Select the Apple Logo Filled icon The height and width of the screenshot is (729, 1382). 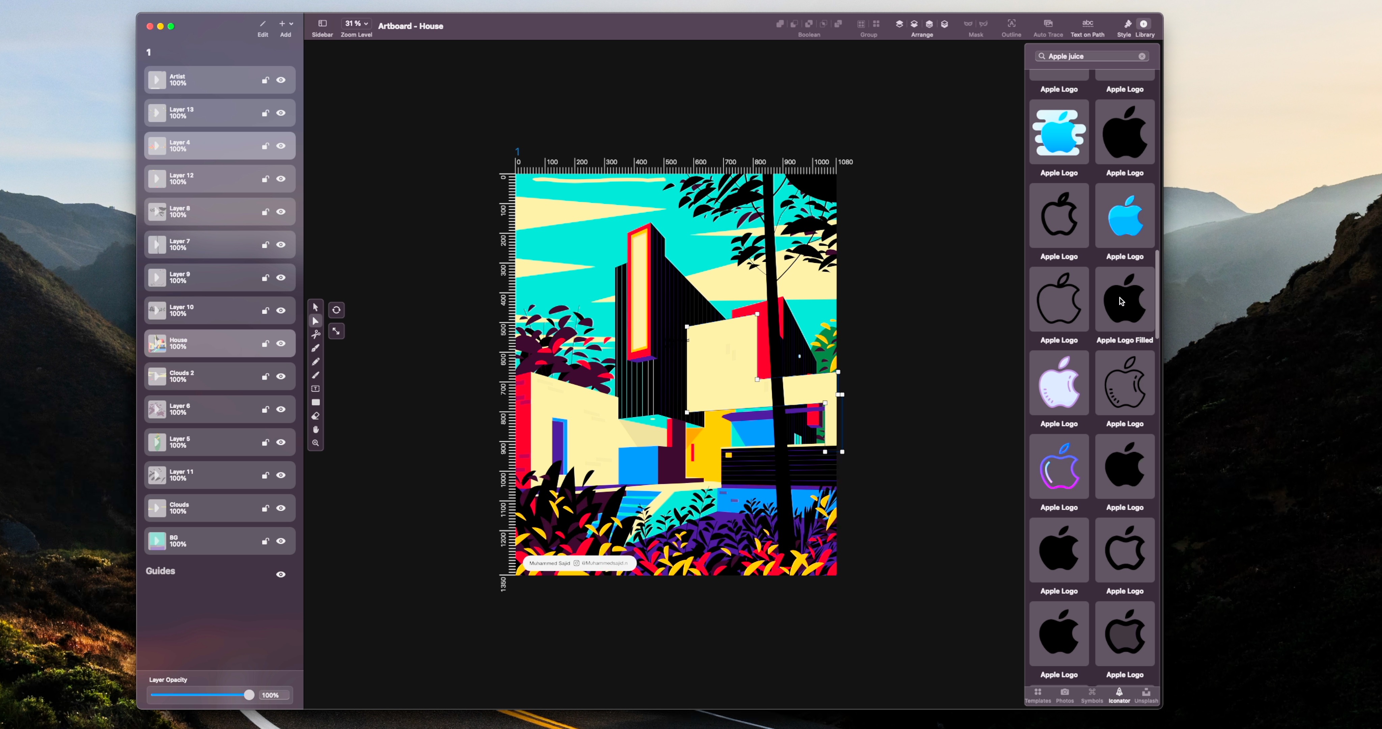tap(1125, 300)
